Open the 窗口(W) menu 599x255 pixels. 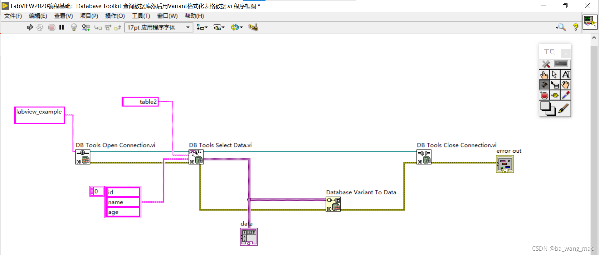(x=167, y=16)
